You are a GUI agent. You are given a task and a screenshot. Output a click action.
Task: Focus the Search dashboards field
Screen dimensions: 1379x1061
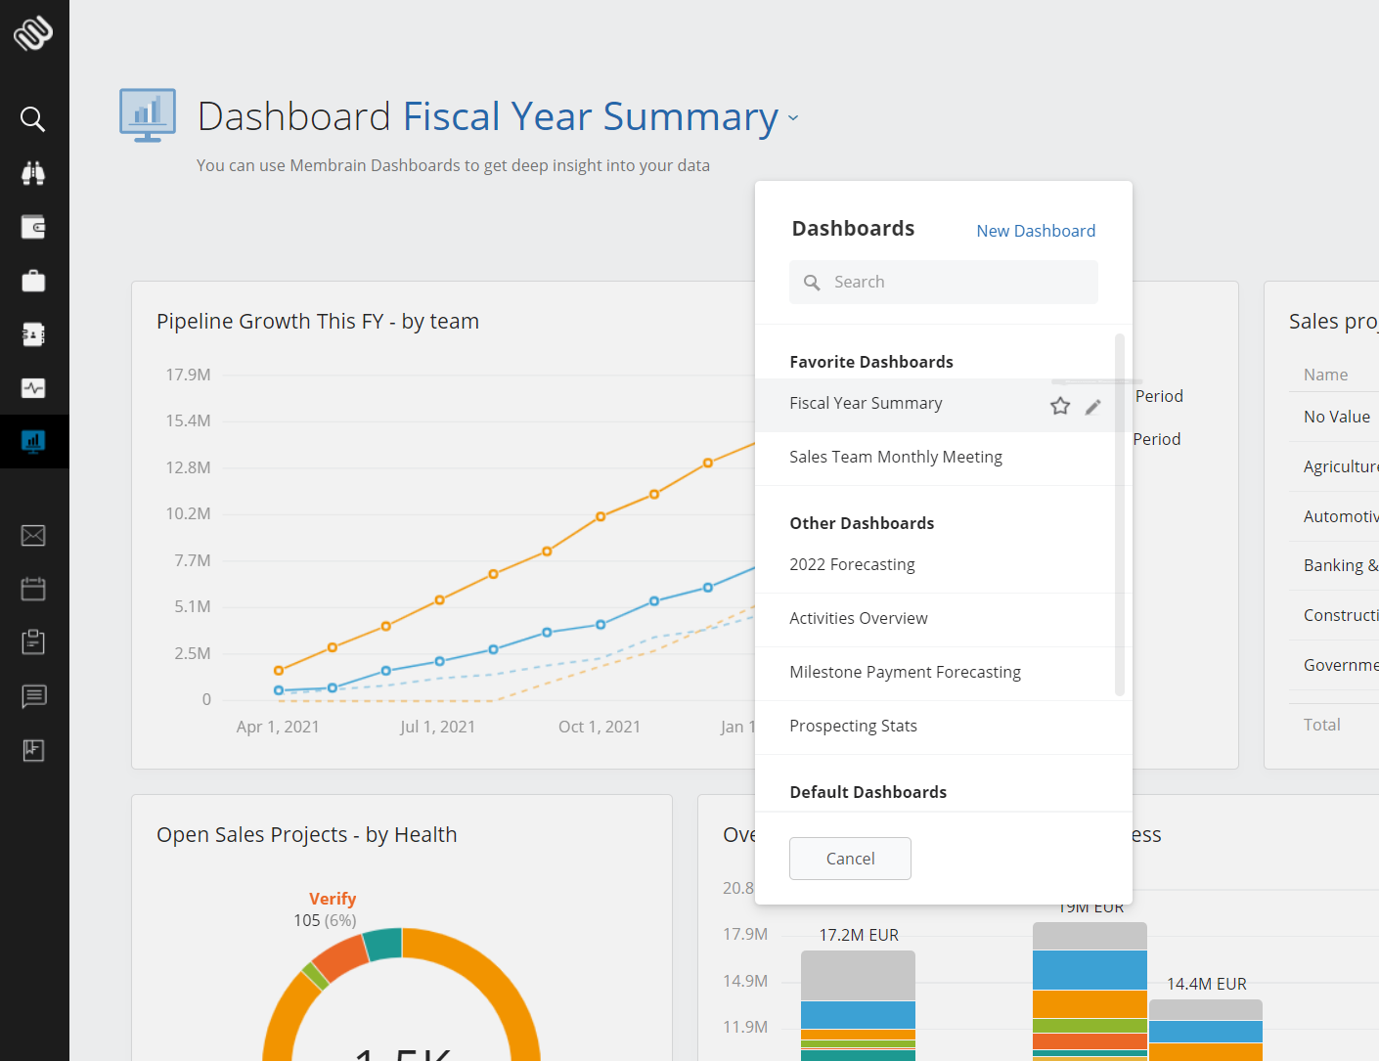pyautogui.click(x=944, y=282)
